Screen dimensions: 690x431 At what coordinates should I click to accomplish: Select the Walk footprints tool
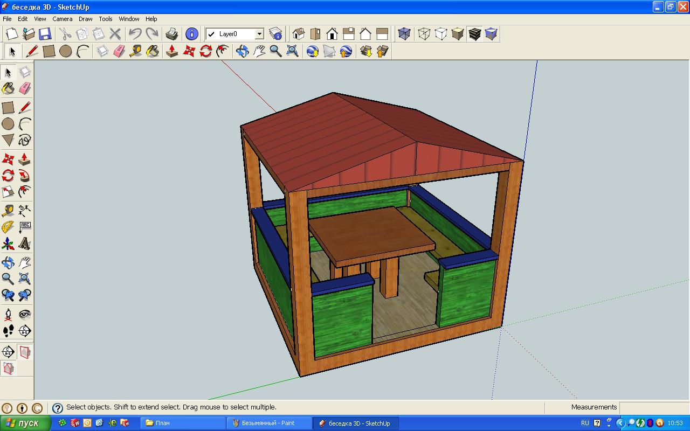click(8, 330)
